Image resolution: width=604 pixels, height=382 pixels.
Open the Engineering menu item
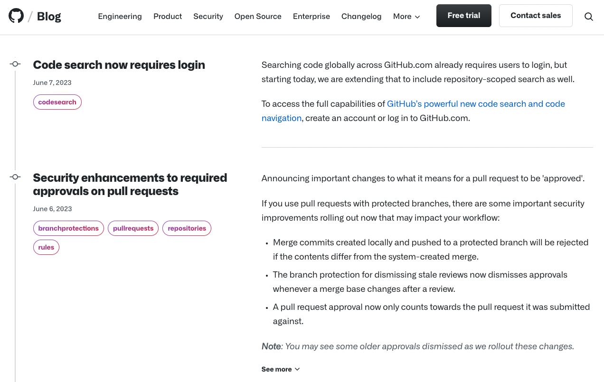pyautogui.click(x=120, y=16)
